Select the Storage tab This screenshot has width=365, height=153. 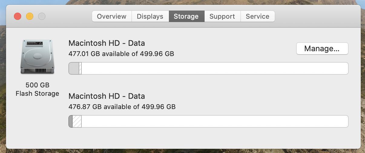tap(186, 16)
